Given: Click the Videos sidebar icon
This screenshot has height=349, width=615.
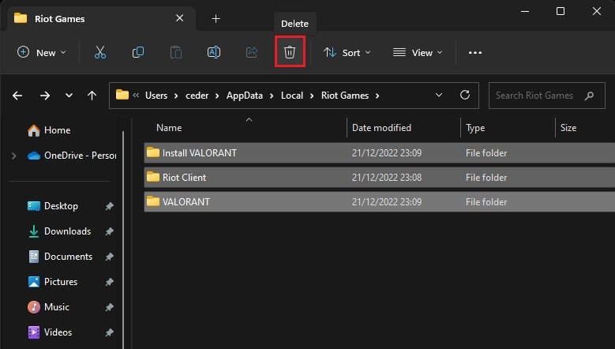Looking at the screenshot, I should (x=34, y=332).
